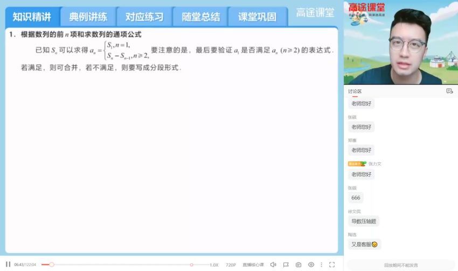Select the 讨论区 discussion tab
Image resolution: width=458 pixels, height=271 pixels.
click(355, 91)
